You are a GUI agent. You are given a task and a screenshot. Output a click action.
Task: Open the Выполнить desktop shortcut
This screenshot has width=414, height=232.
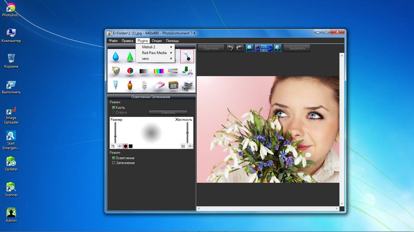11,87
